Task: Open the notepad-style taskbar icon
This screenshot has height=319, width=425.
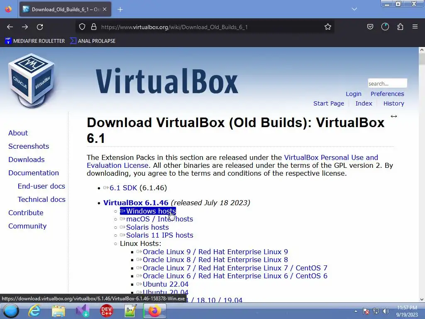Action: tap(130, 311)
